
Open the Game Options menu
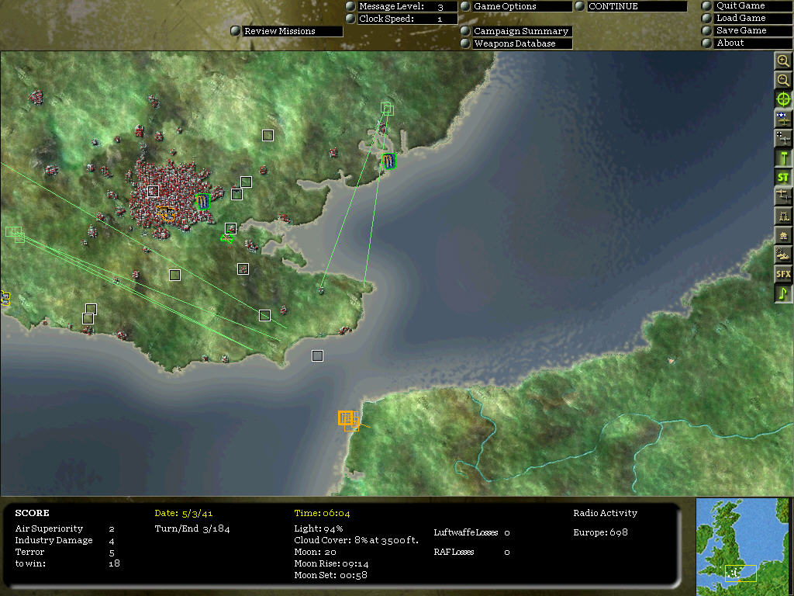coord(522,6)
